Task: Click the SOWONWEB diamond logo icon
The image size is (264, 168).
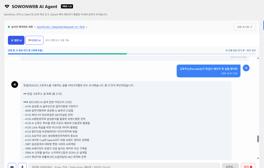Action: (7, 6)
